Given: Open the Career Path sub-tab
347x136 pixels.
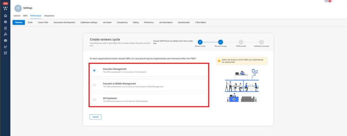Looking at the screenshot, I should [43, 23].
